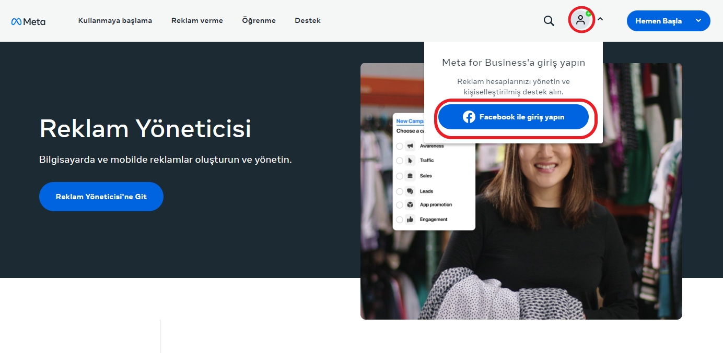Click the Meta logo
723x353 pixels.
28,21
